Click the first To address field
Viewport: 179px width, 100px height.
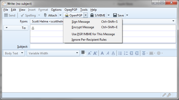(x=103, y=28)
